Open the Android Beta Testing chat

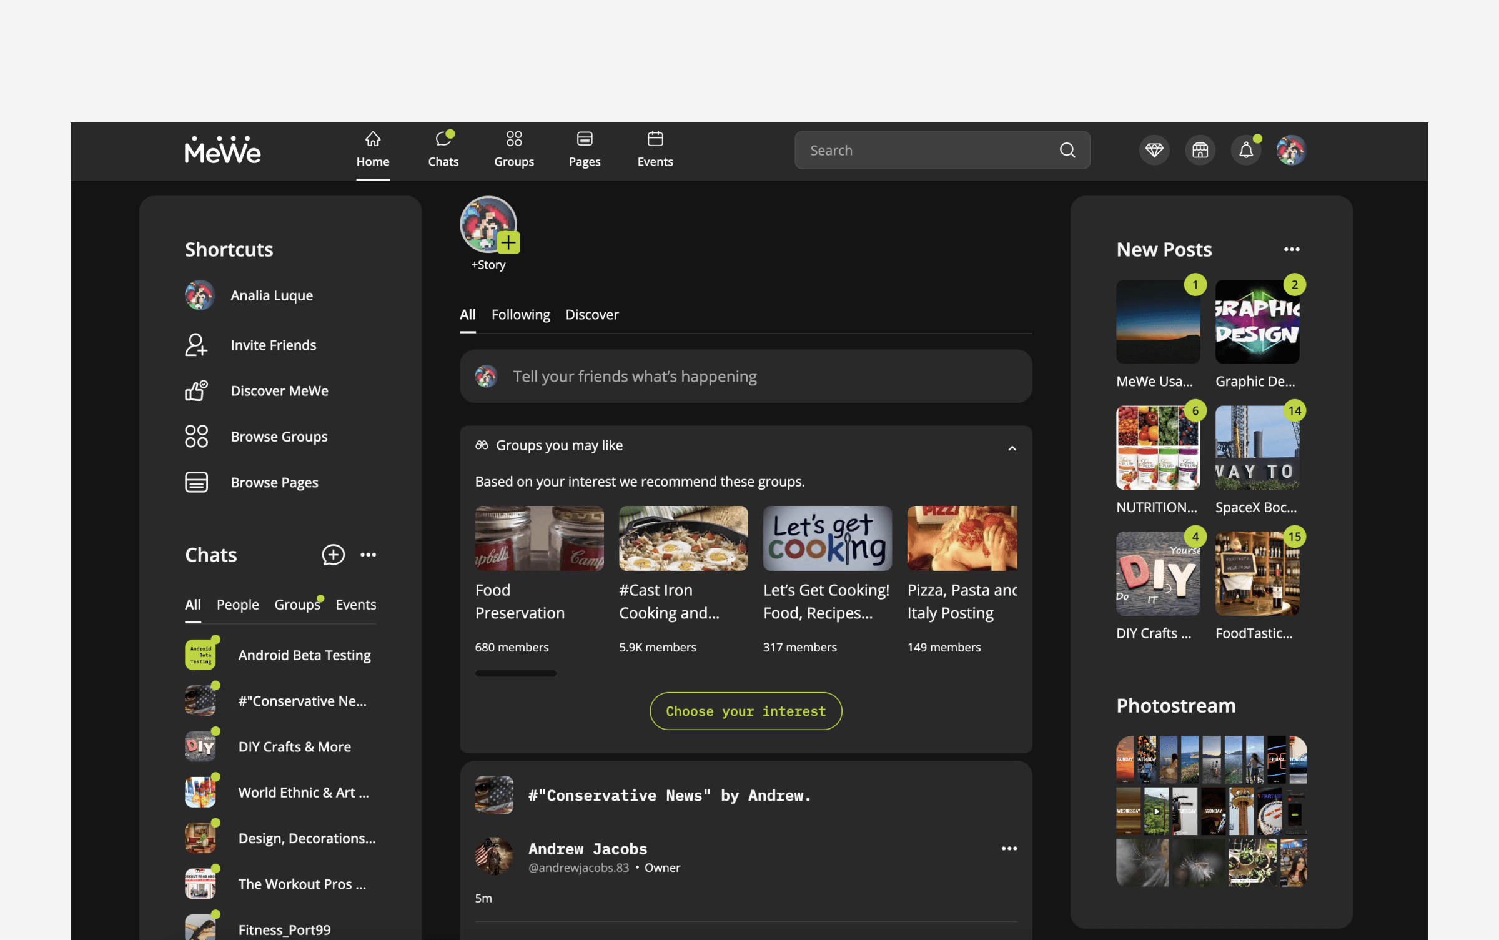(x=304, y=655)
